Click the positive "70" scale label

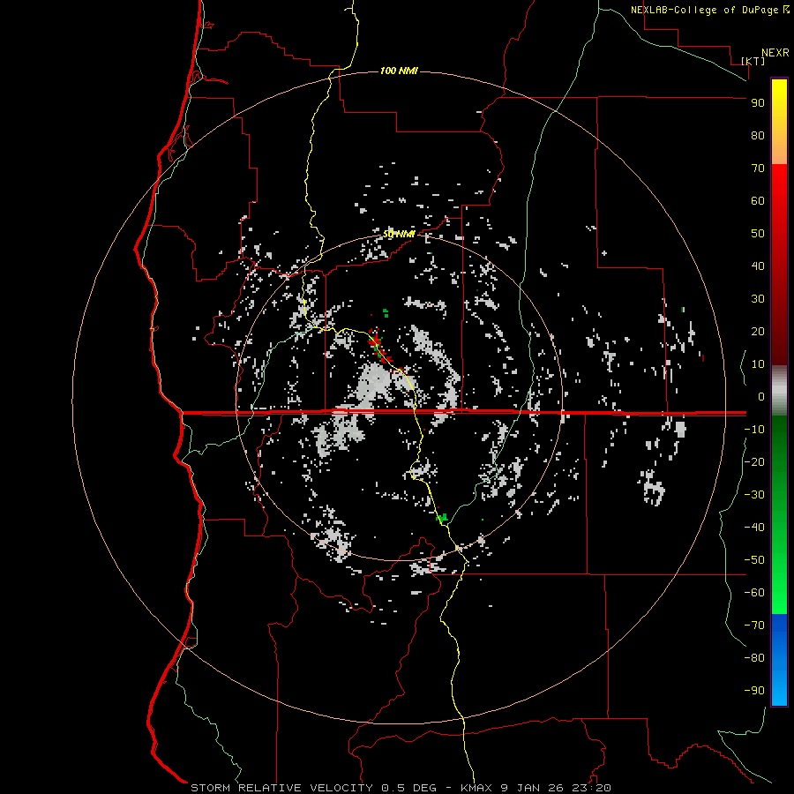point(758,169)
